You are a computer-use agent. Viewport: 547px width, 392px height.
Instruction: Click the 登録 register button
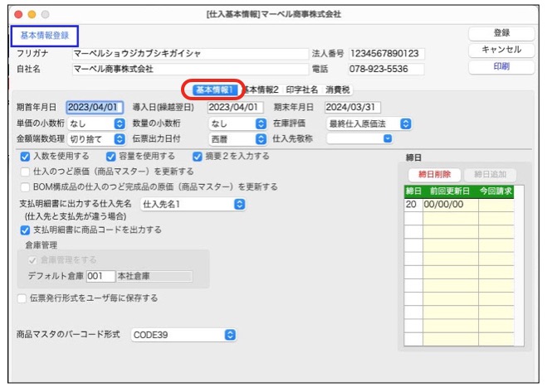click(501, 33)
